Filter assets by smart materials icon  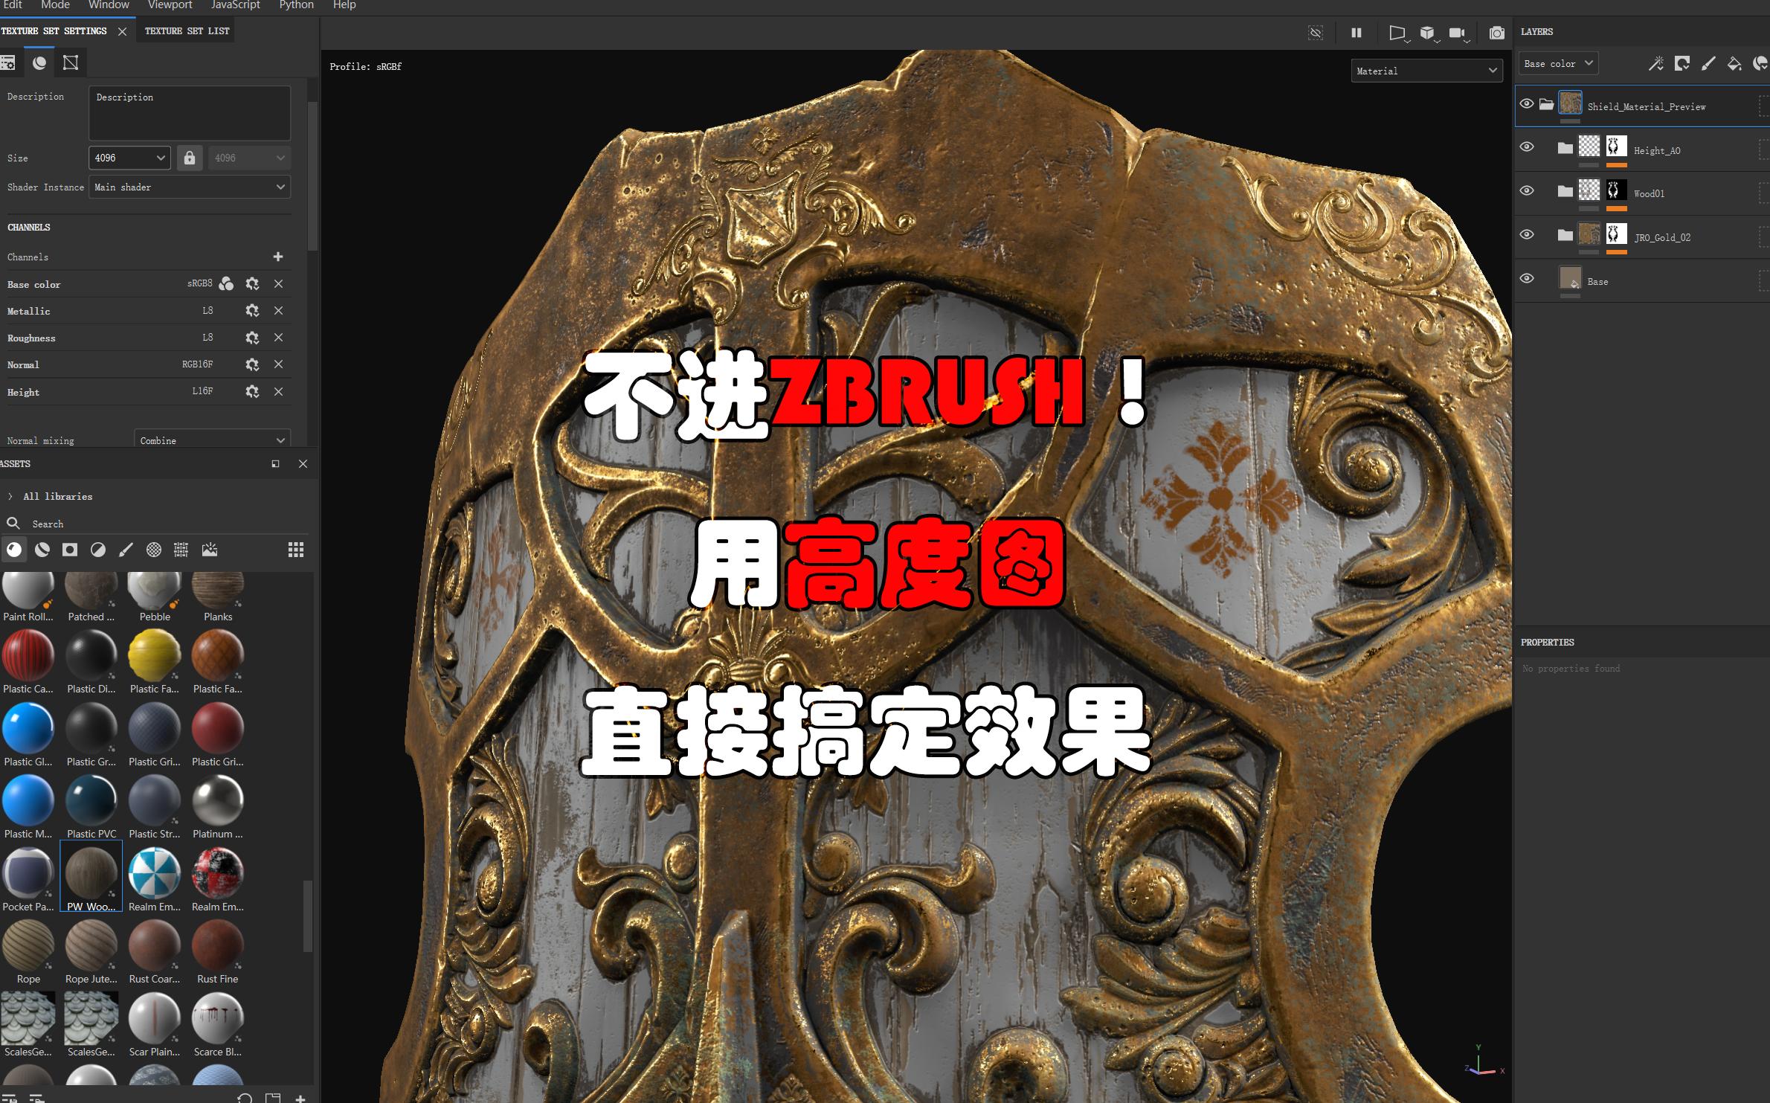point(42,550)
